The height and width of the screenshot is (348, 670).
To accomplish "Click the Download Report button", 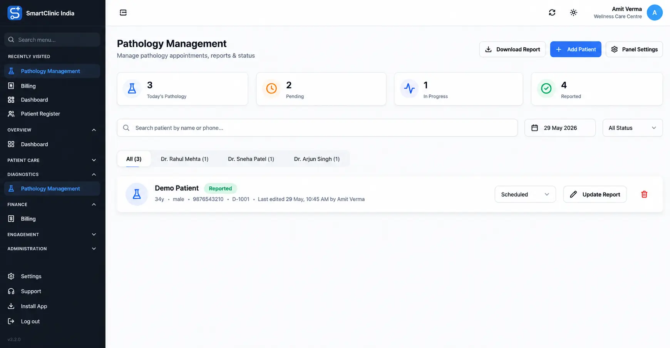I will 512,49.
